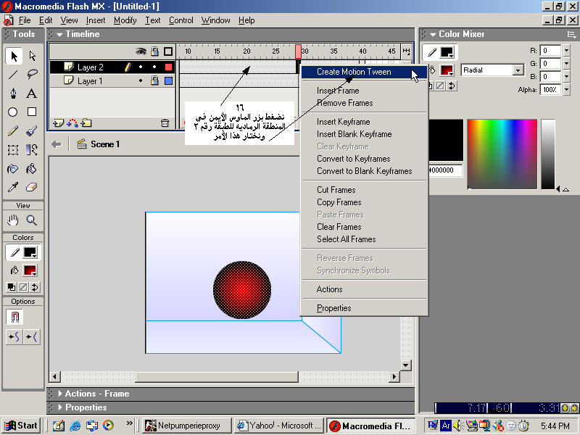Select the Zoom magnifier tool
This screenshot has height=435, width=580.
click(x=32, y=220)
